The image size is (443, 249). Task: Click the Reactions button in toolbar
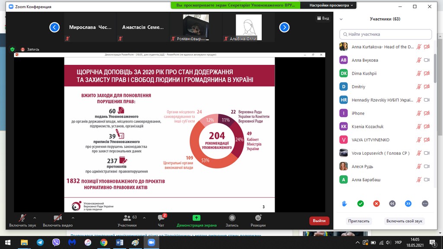point(258,220)
